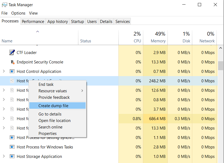The image size is (224, 163).
Task: Click the Name column sort arrow
Action: click(x=38, y=31)
